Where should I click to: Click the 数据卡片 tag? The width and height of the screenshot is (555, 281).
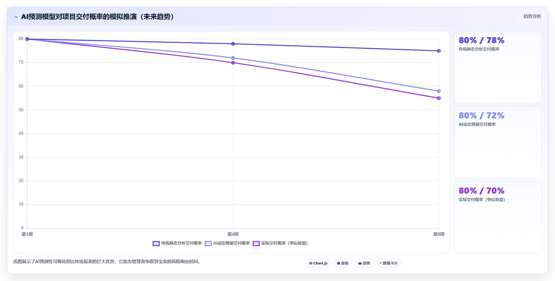click(x=389, y=263)
